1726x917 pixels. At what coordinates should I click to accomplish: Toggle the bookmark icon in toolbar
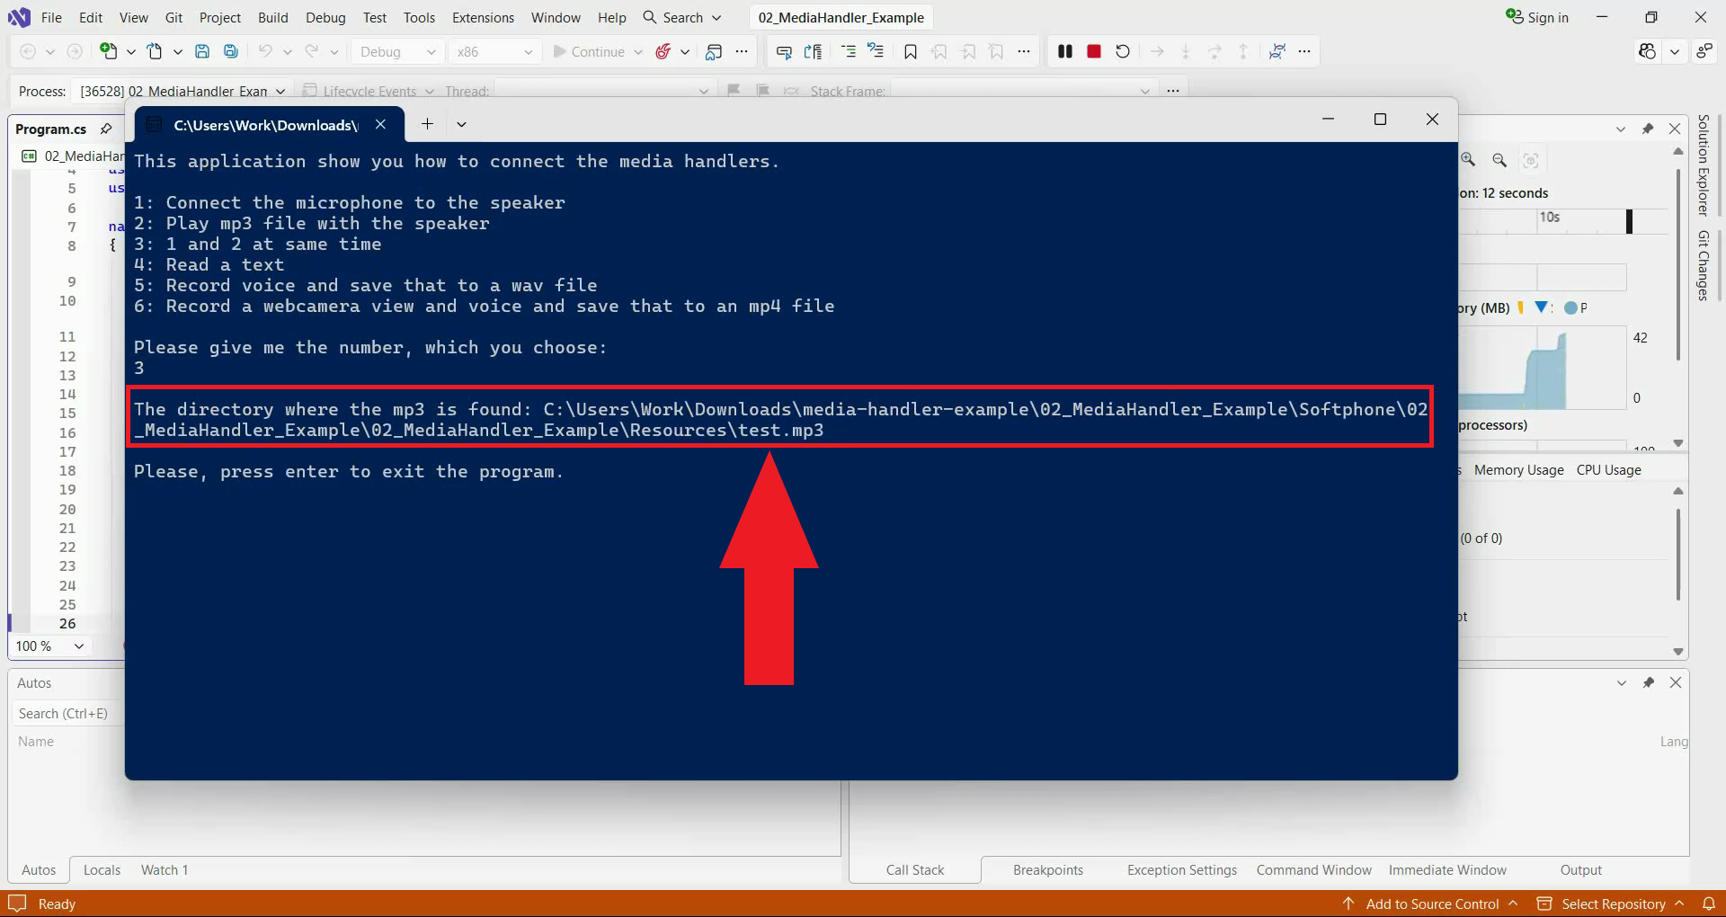(910, 52)
